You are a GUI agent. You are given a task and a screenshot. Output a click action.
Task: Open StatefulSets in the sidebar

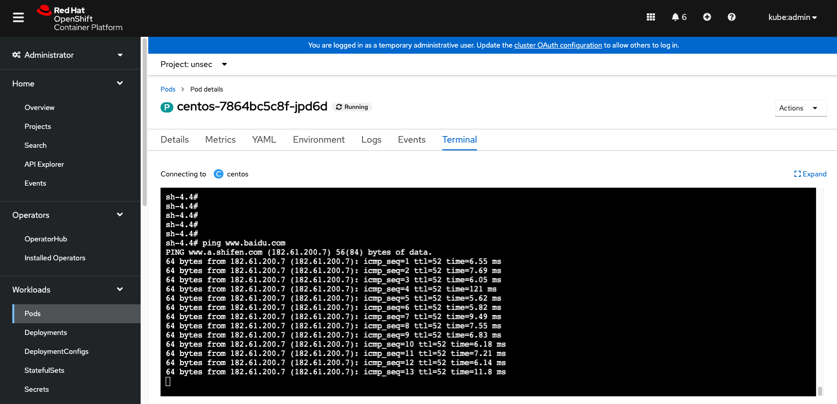pos(44,370)
